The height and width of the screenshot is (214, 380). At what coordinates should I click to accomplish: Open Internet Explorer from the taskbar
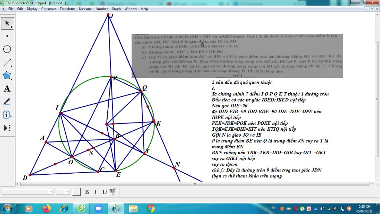pos(64,208)
